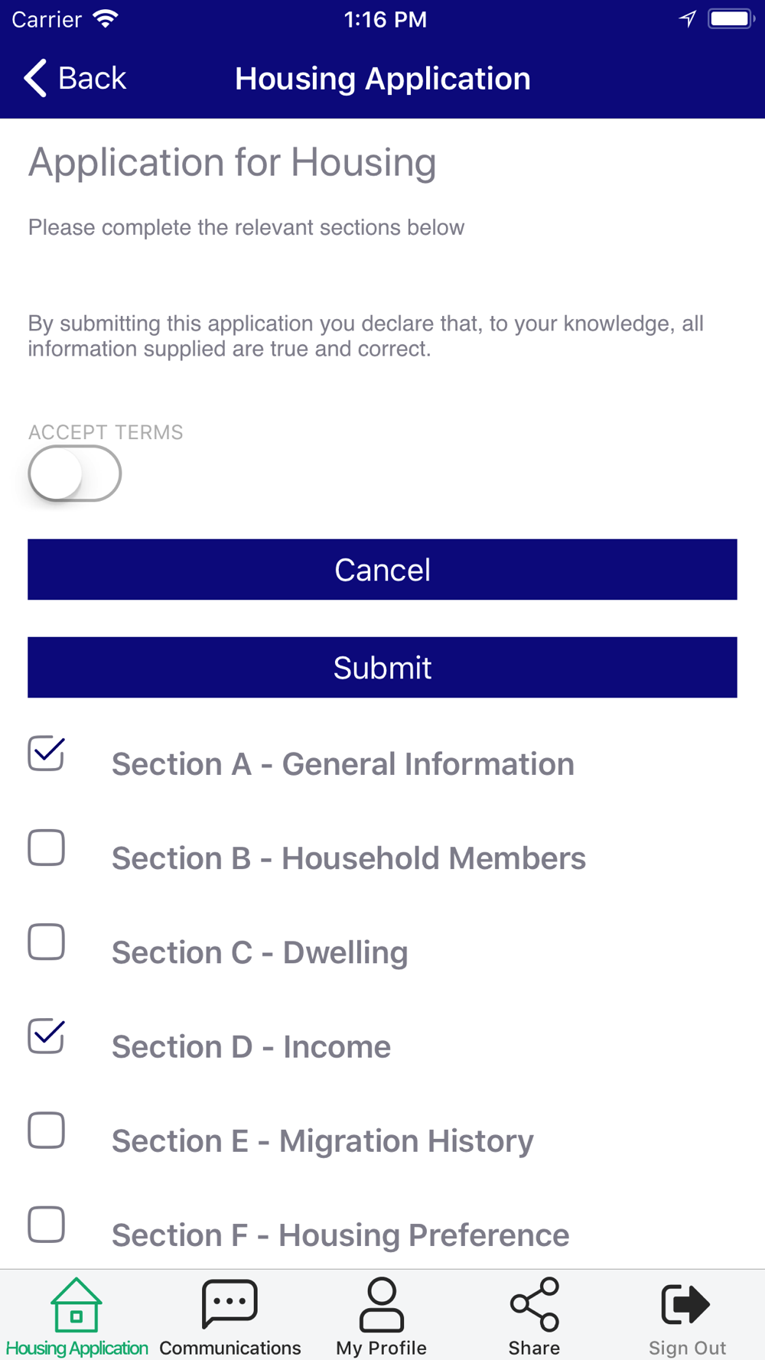Open the Housing Application house icon
The image size is (765, 1360).
click(76, 1305)
